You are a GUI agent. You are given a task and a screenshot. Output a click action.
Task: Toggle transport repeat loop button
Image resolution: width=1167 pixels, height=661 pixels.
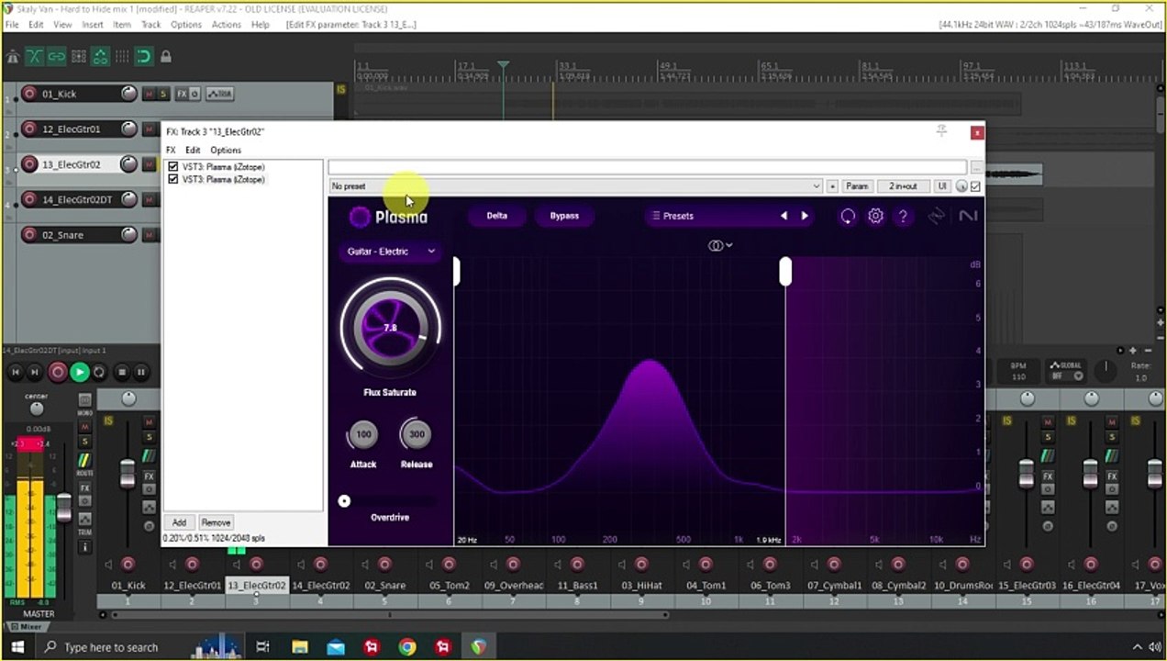(x=99, y=372)
